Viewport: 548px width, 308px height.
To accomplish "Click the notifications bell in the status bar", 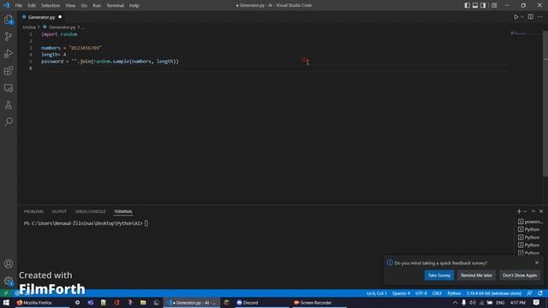I will [x=540, y=293].
